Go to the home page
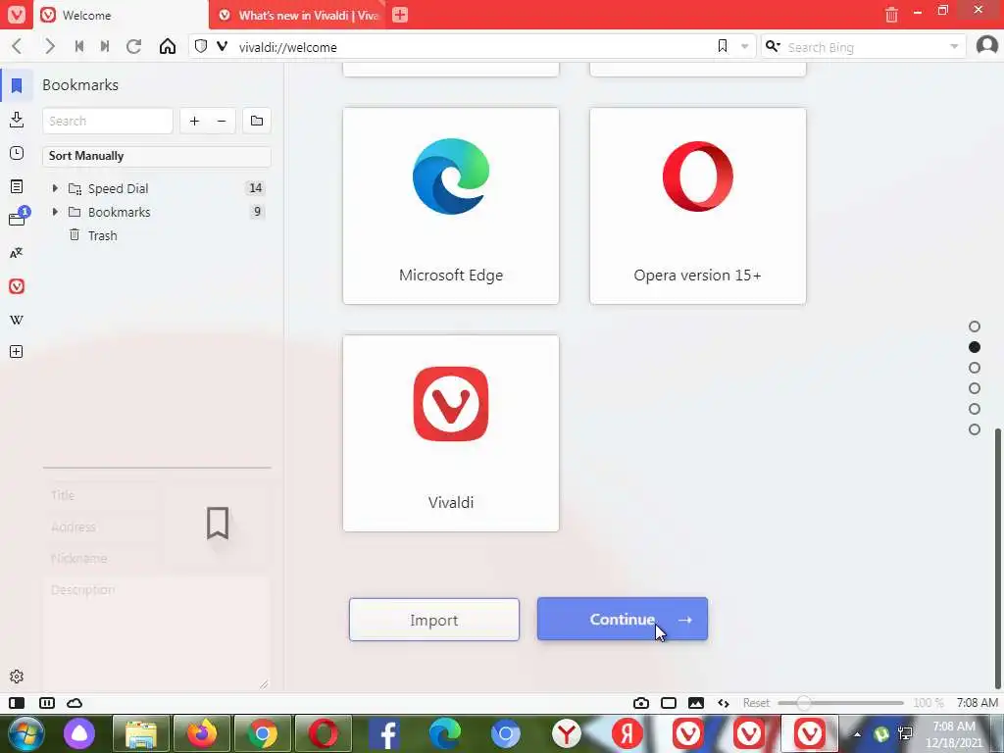The width and height of the screenshot is (1004, 753). point(168,47)
